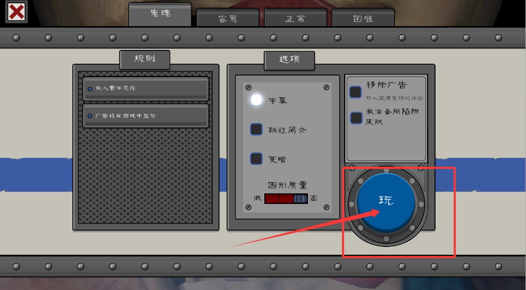
Task: Click the red X close icon
Action: pyautogui.click(x=16, y=12)
